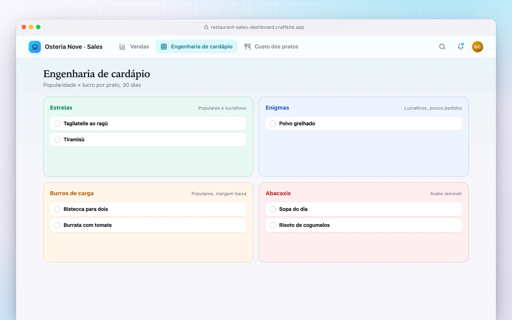Open notifications bell
The height and width of the screenshot is (320, 512).
point(460,47)
